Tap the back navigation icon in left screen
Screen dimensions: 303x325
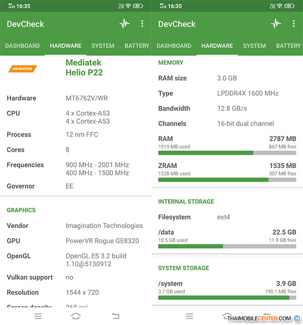[116, 316]
